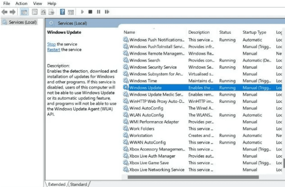Select the Xbox Live Networking Service row

202,170
